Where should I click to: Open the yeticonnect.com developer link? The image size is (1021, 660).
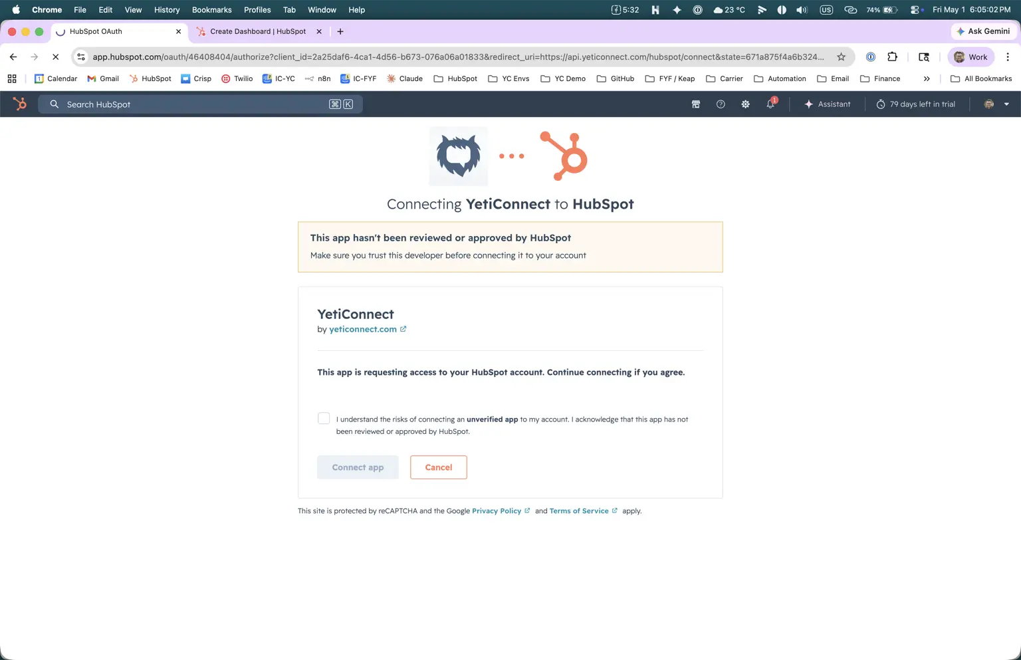pyautogui.click(x=368, y=329)
